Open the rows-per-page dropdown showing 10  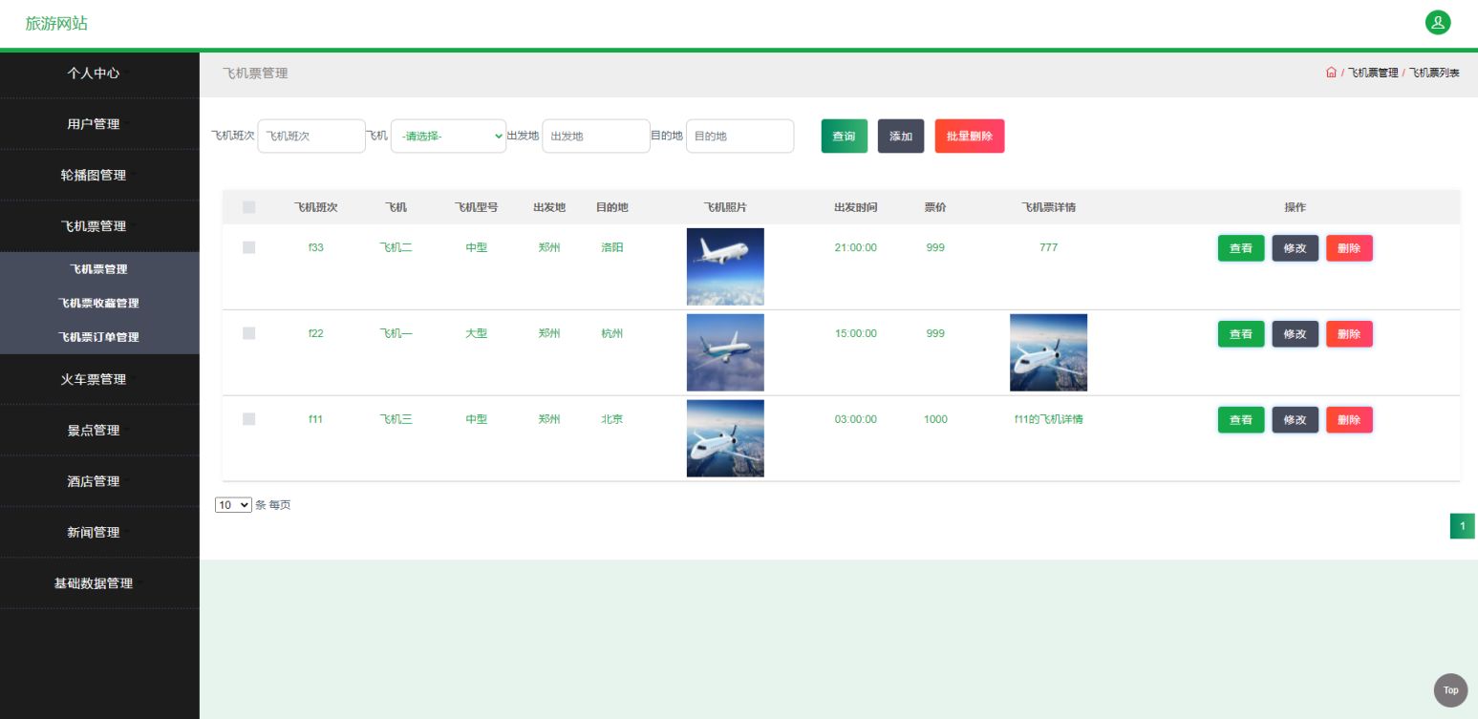[233, 505]
